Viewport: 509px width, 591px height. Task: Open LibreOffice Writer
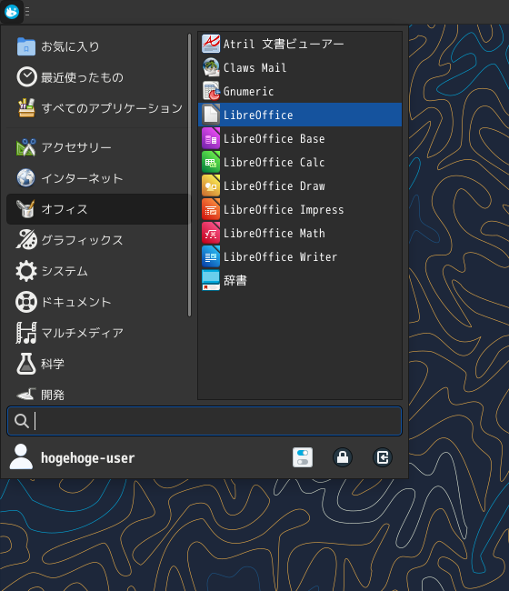300,256
